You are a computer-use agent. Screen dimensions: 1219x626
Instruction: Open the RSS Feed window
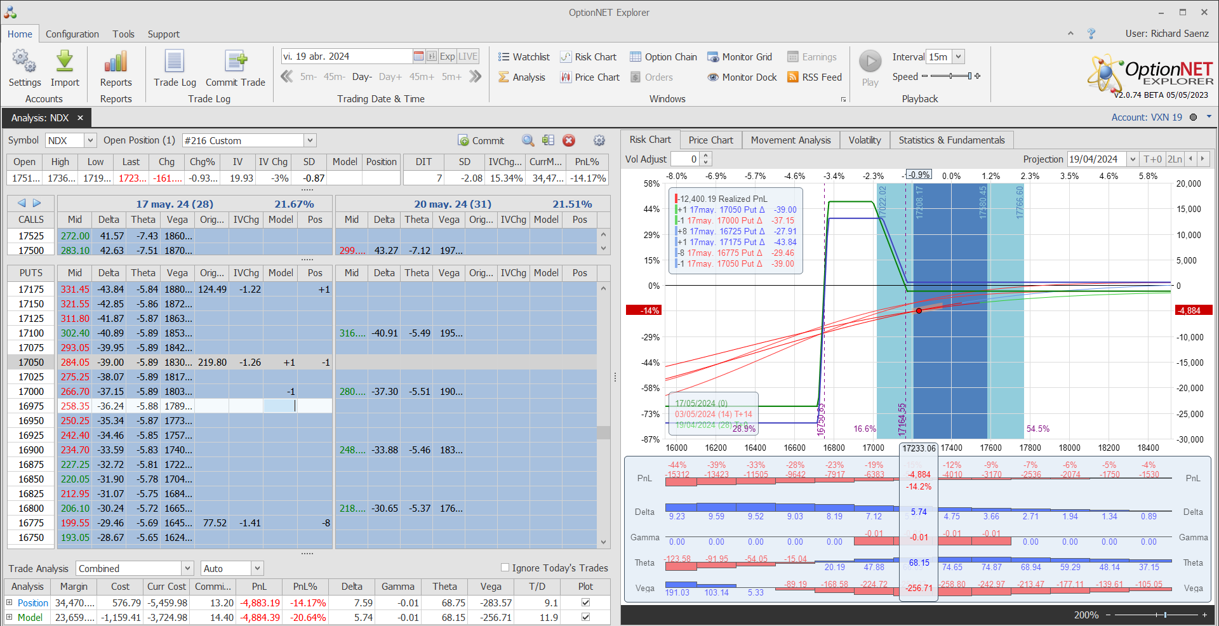(x=815, y=77)
